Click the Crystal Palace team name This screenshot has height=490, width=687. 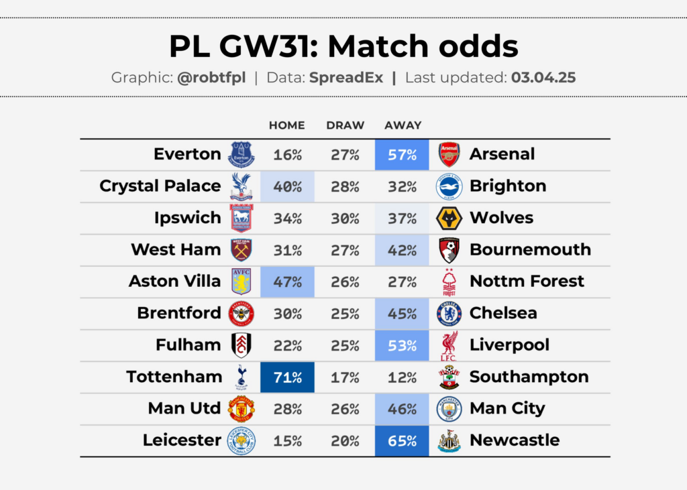click(x=160, y=186)
